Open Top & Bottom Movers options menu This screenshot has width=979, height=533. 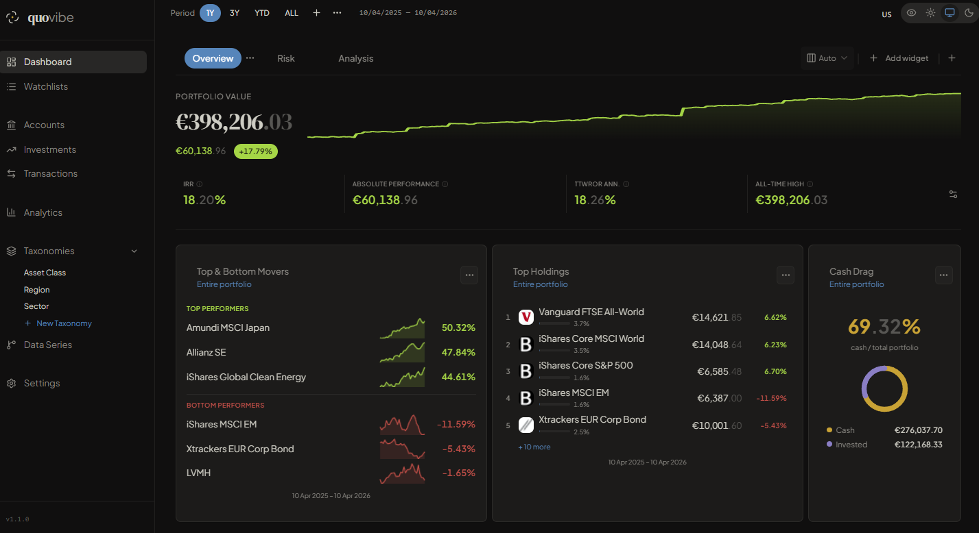click(x=469, y=275)
